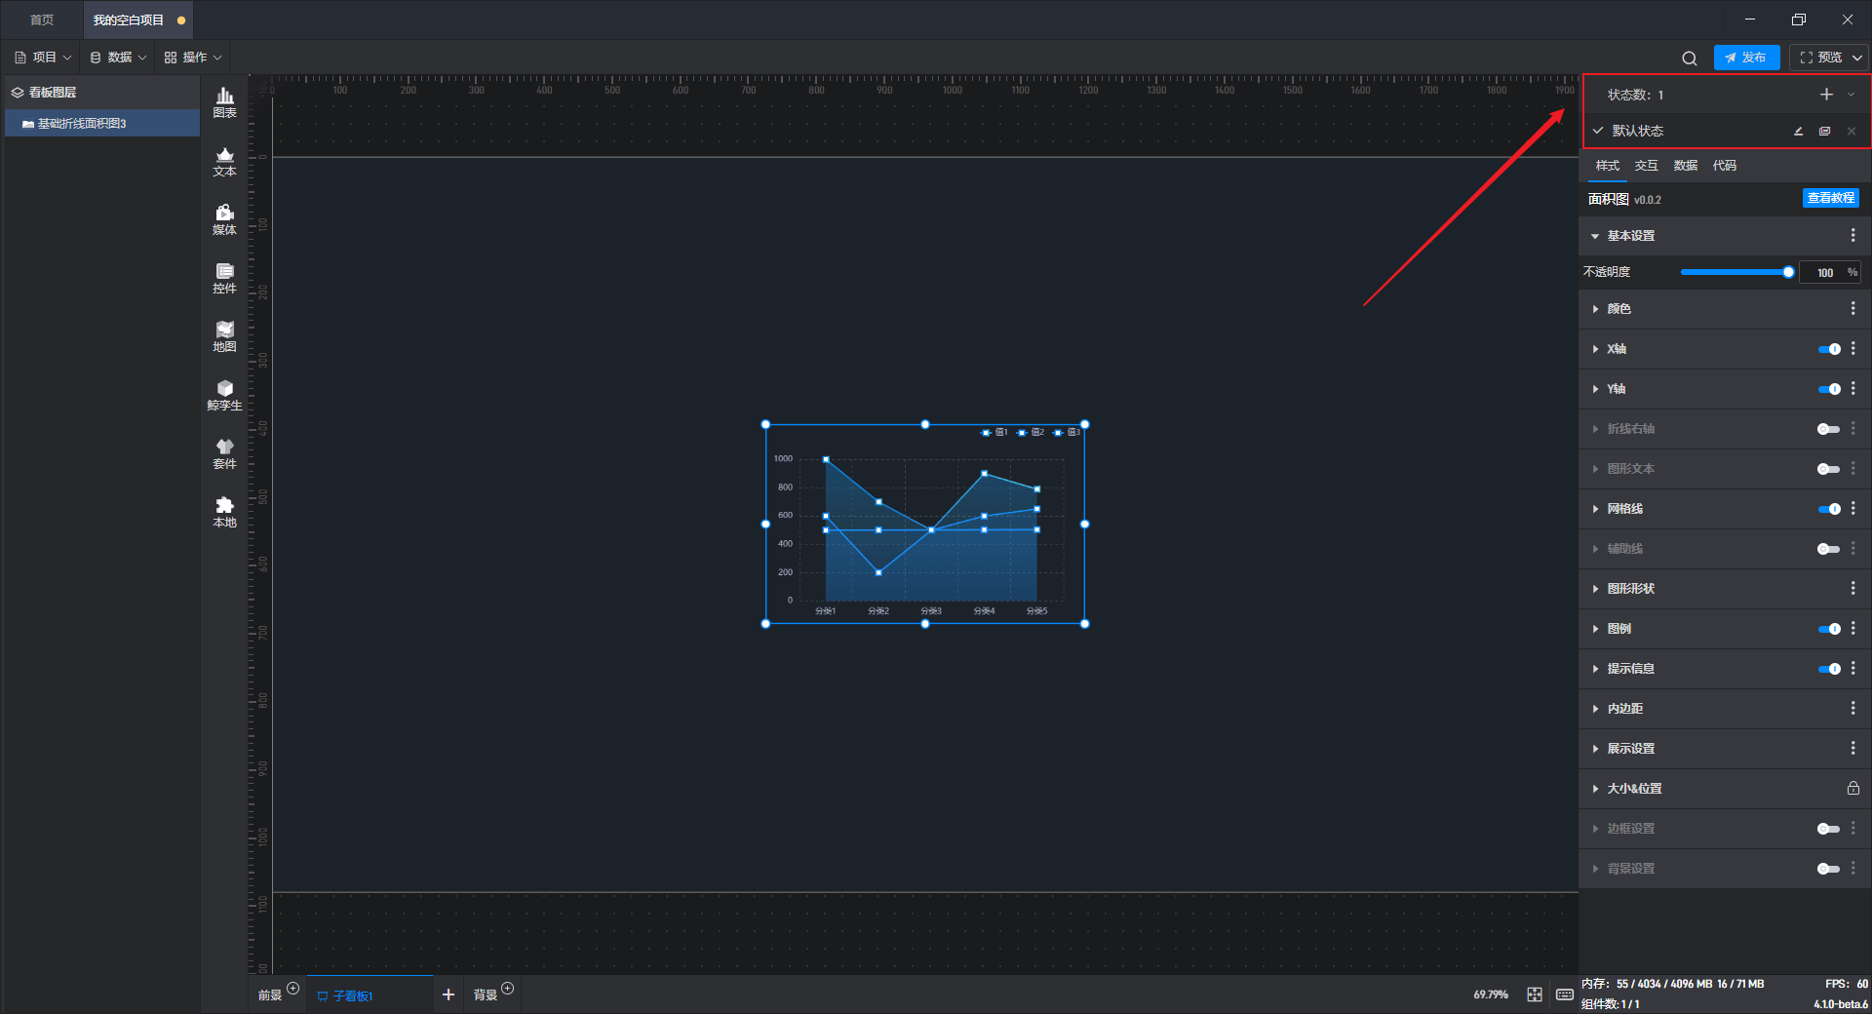Screen dimensions: 1872x1014
Task: Open 颜色 more options dots
Action: 1852,309
